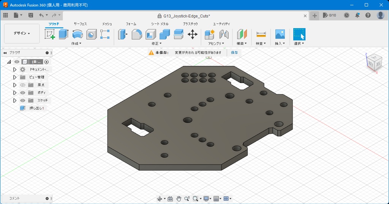Select the Fillet tool in Modify
The image size is (389, 204).
click(x=137, y=35)
